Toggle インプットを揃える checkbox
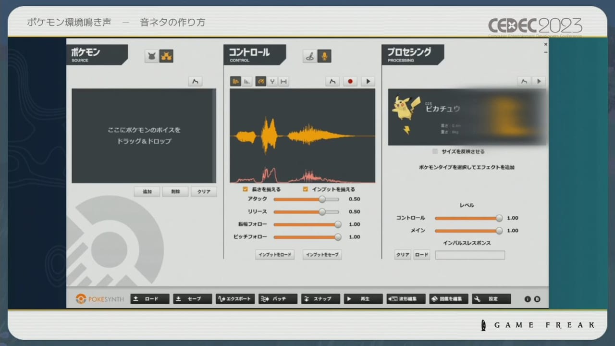Viewport: 615px width, 346px height. pyautogui.click(x=306, y=189)
